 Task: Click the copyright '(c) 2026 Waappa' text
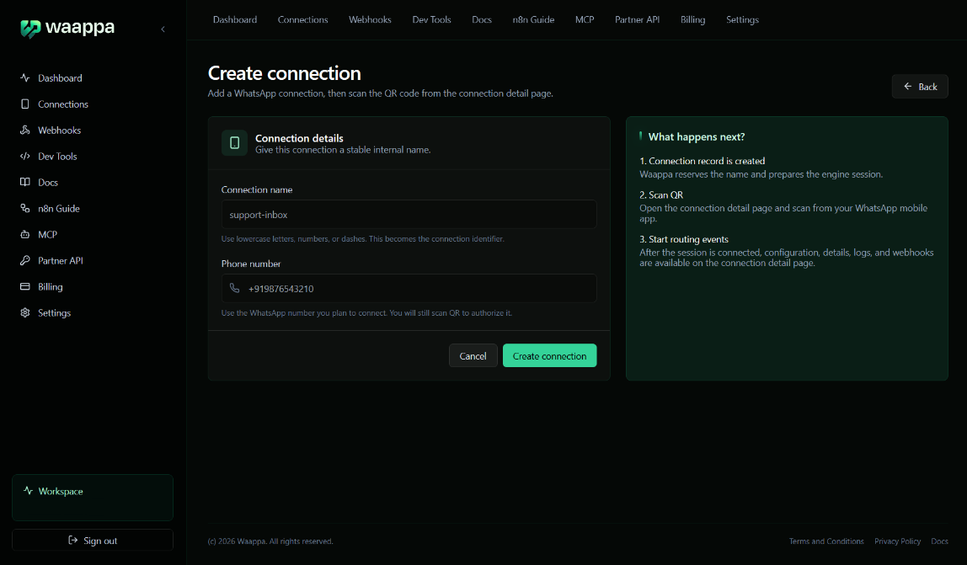(270, 541)
